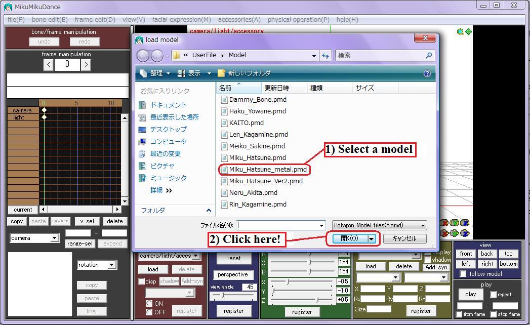Step to the next frame with the right arrow

coord(86,65)
